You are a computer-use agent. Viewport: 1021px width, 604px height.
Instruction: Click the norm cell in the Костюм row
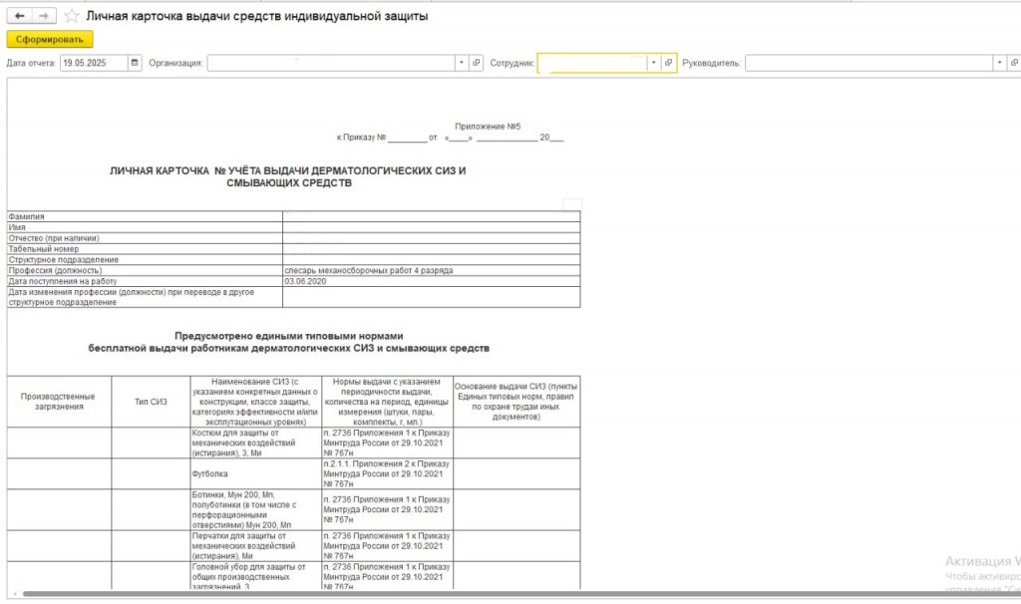388,443
